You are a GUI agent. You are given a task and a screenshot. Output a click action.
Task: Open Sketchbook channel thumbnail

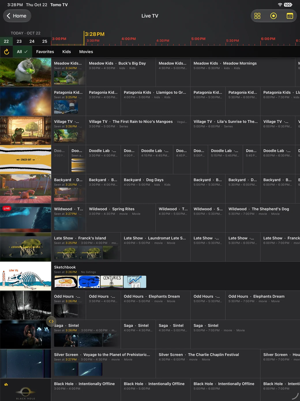click(26, 276)
